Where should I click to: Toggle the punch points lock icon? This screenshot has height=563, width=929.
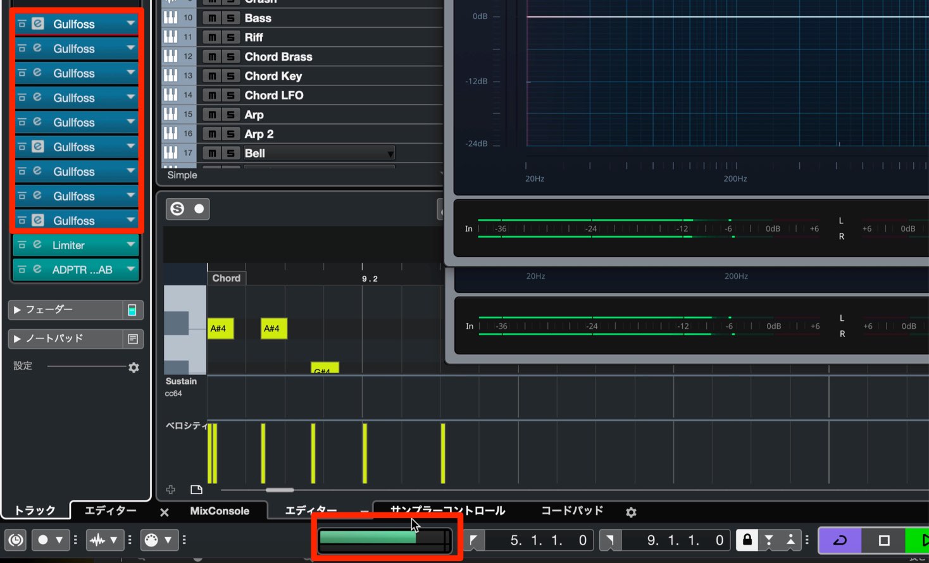[x=747, y=540]
